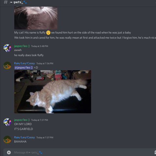Open the gray cat whiskers image
Image resolution: width=156 pixels, height=156 pixels.
pos(36,18)
